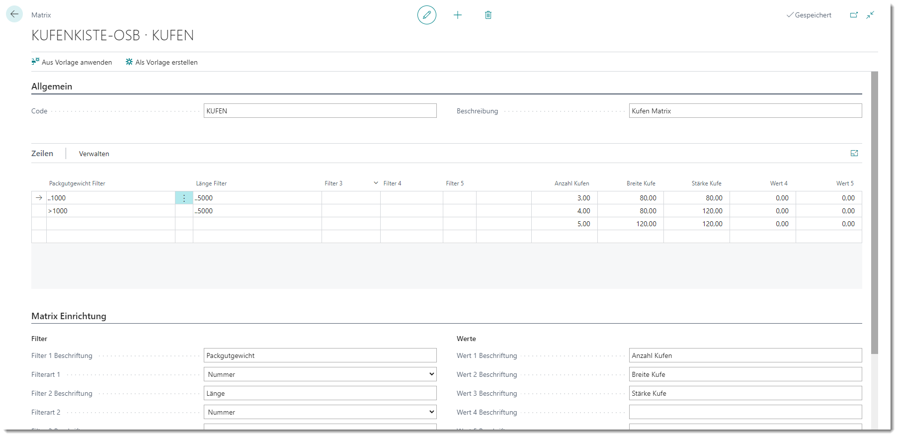Select the >1000 Packgutgewicht filter cell
Screen dimensions: 898x437
[110, 211]
